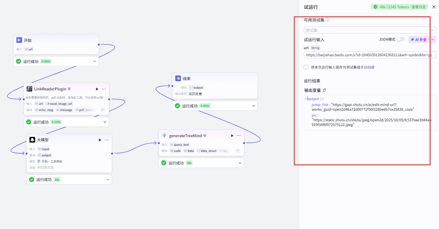Click the 结束 node input connection port
Viewport: 439px width, 229px height.
coord(172,86)
